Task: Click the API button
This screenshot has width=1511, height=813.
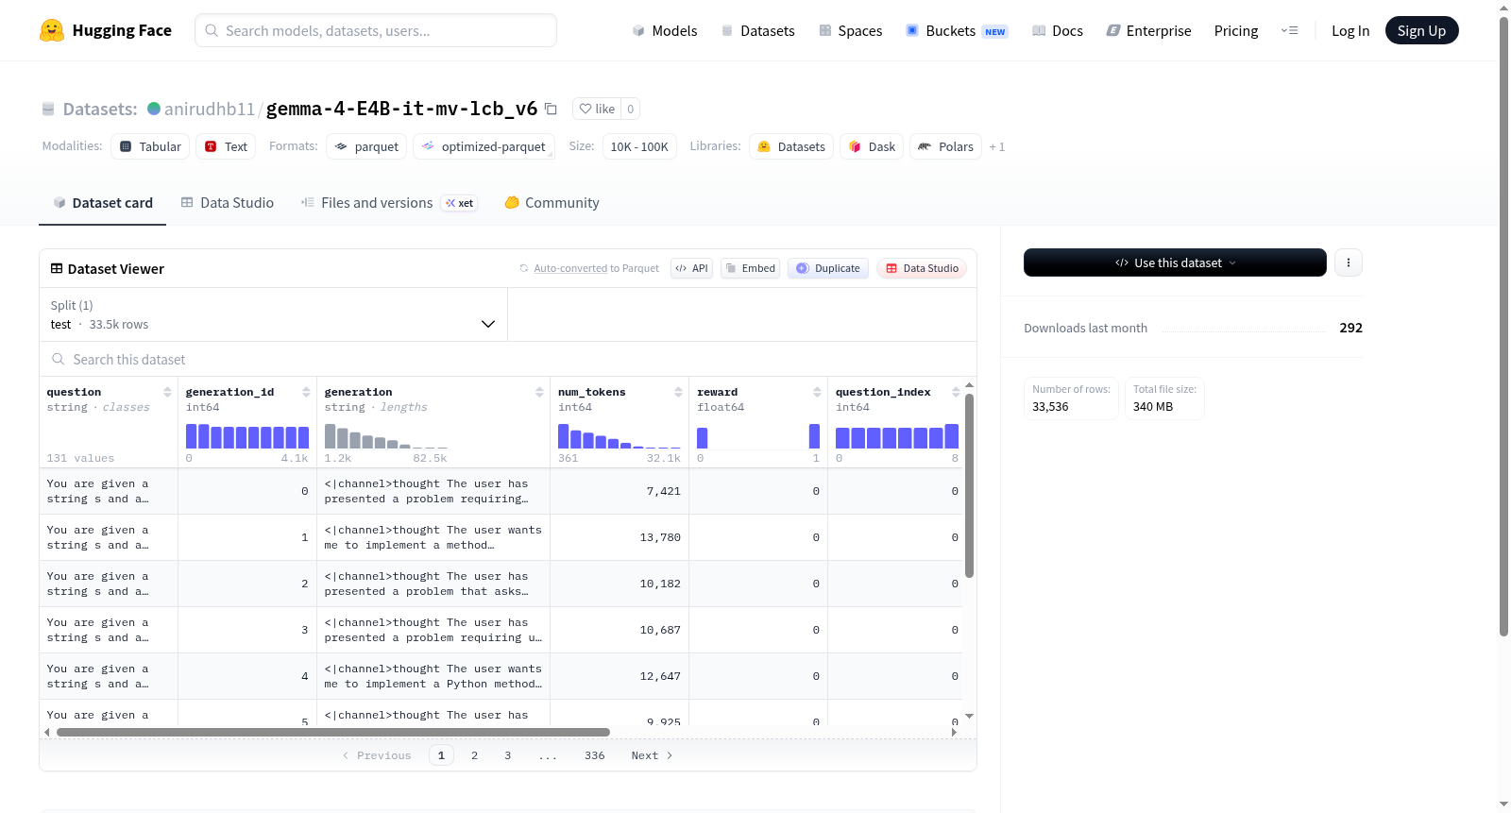Action: (x=691, y=268)
